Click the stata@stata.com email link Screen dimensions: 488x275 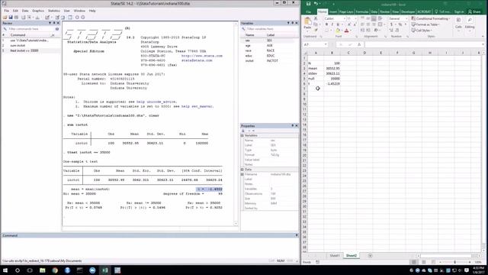(x=197, y=60)
